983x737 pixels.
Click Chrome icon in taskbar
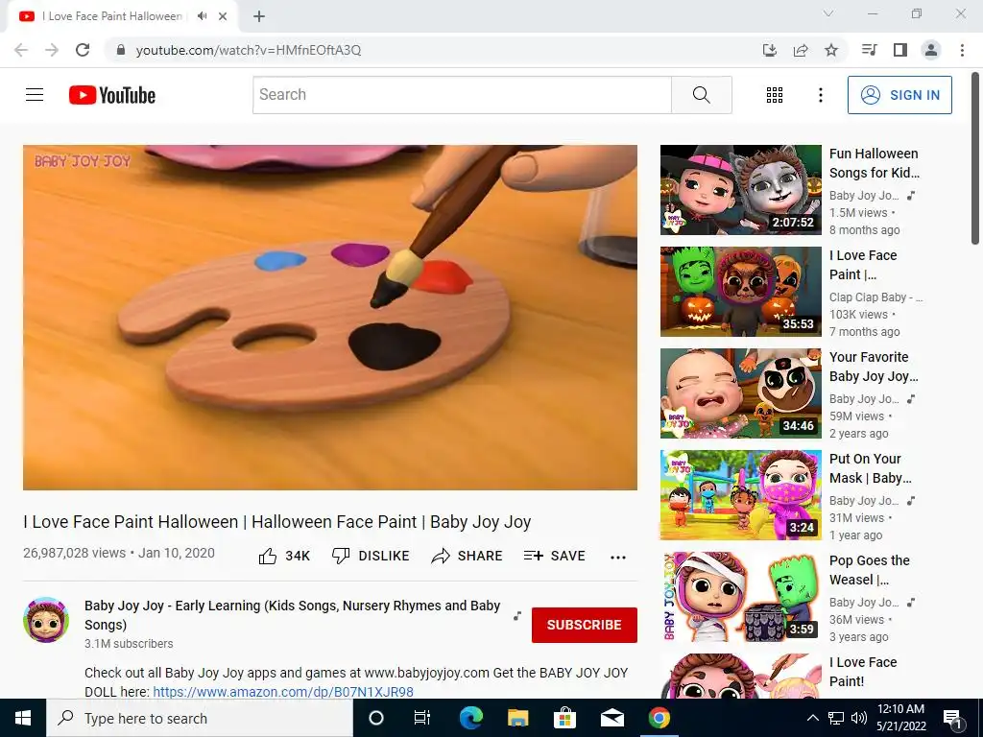tap(659, 718)
